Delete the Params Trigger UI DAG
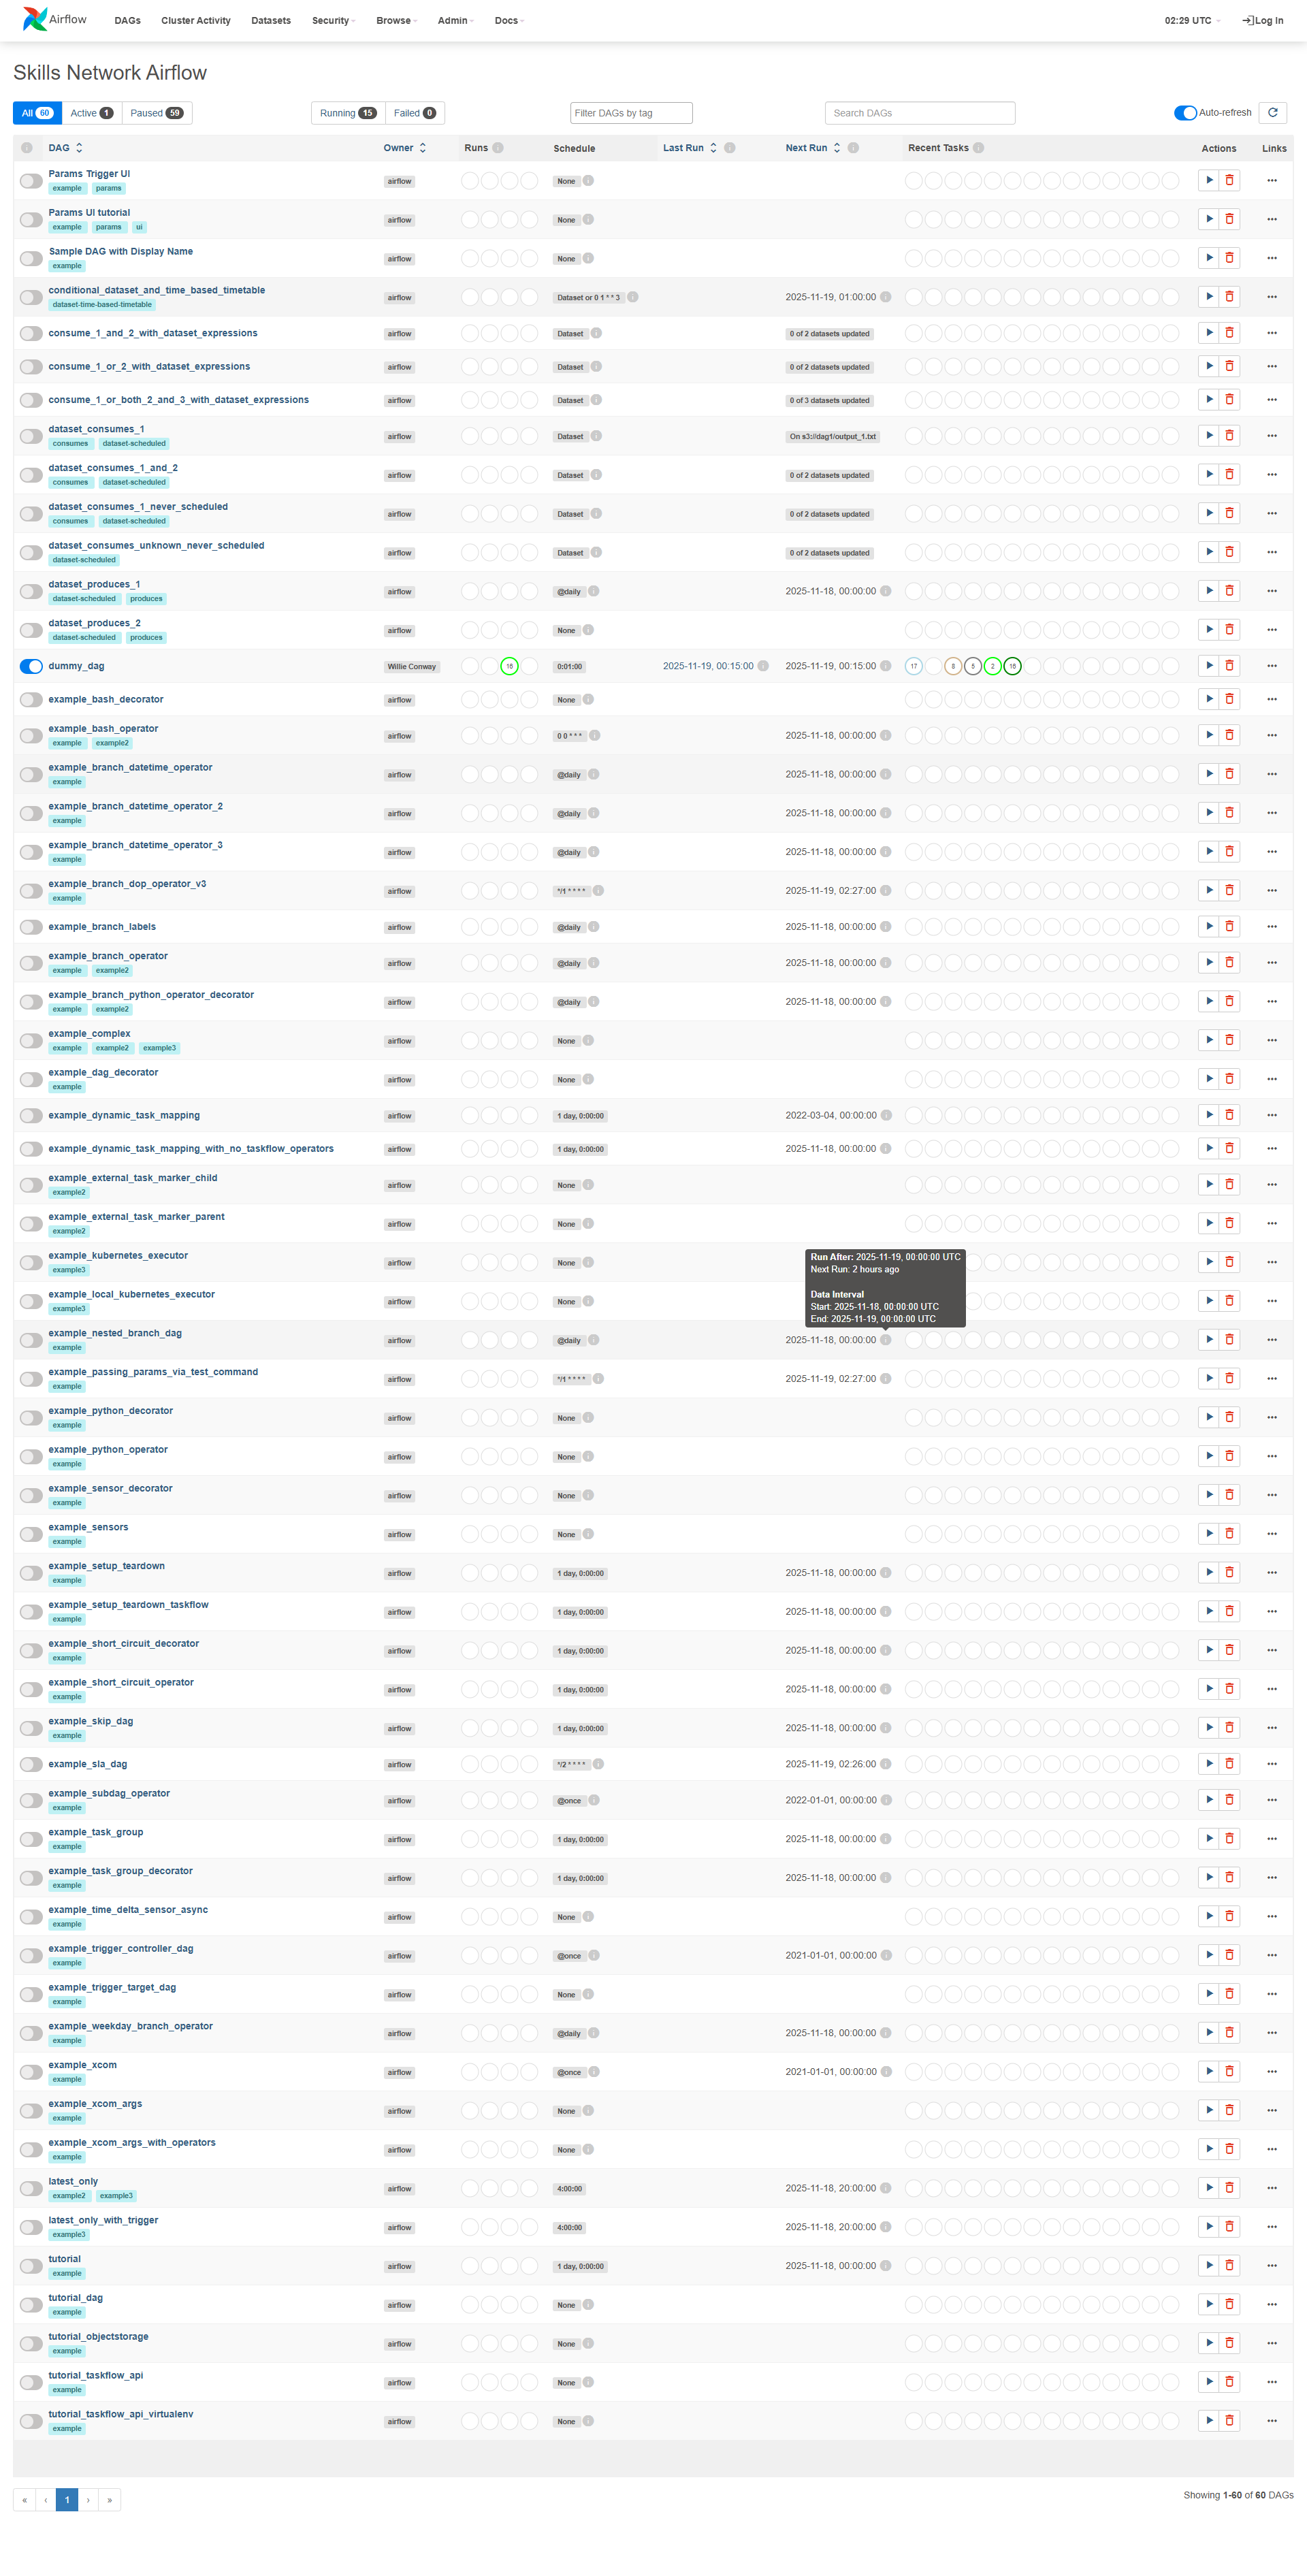This screenshot has height=2576, width=1307. click(1229, 181)
